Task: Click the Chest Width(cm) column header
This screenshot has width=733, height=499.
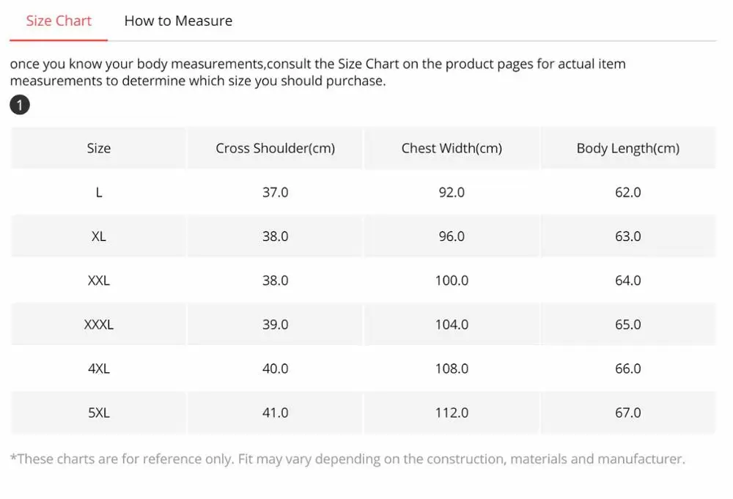Action: pyautogui.click(x=452, y=148)
